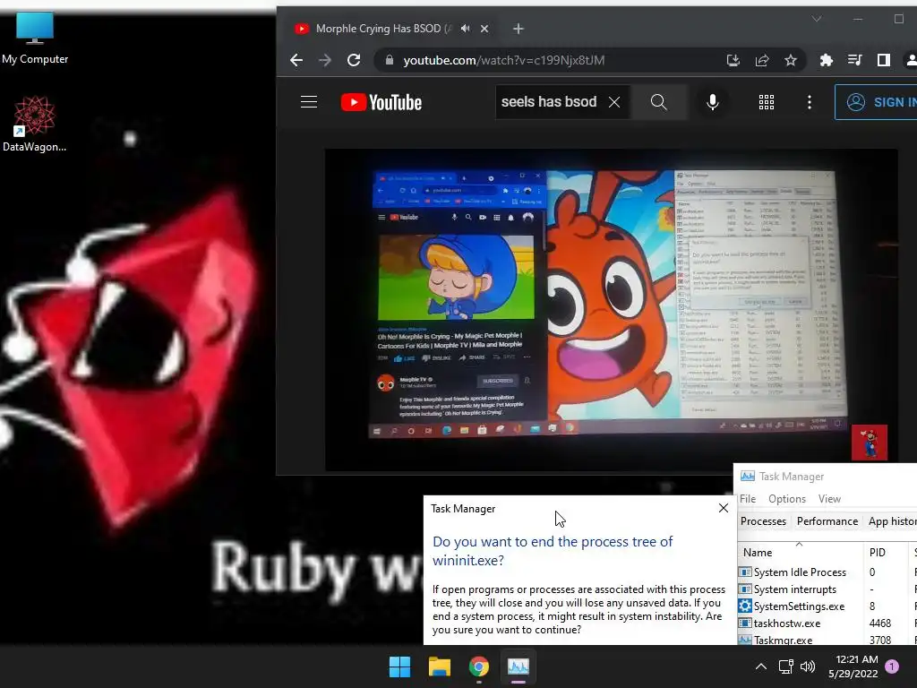Open Task Manager Options menu
Viewport: 917px width, 688px height.
tap(787, 498)
